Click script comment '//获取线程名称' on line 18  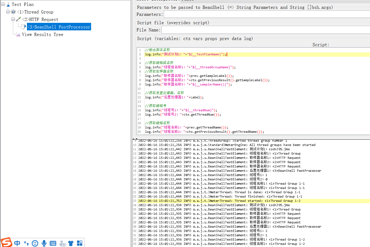click(x=157, y=123)
